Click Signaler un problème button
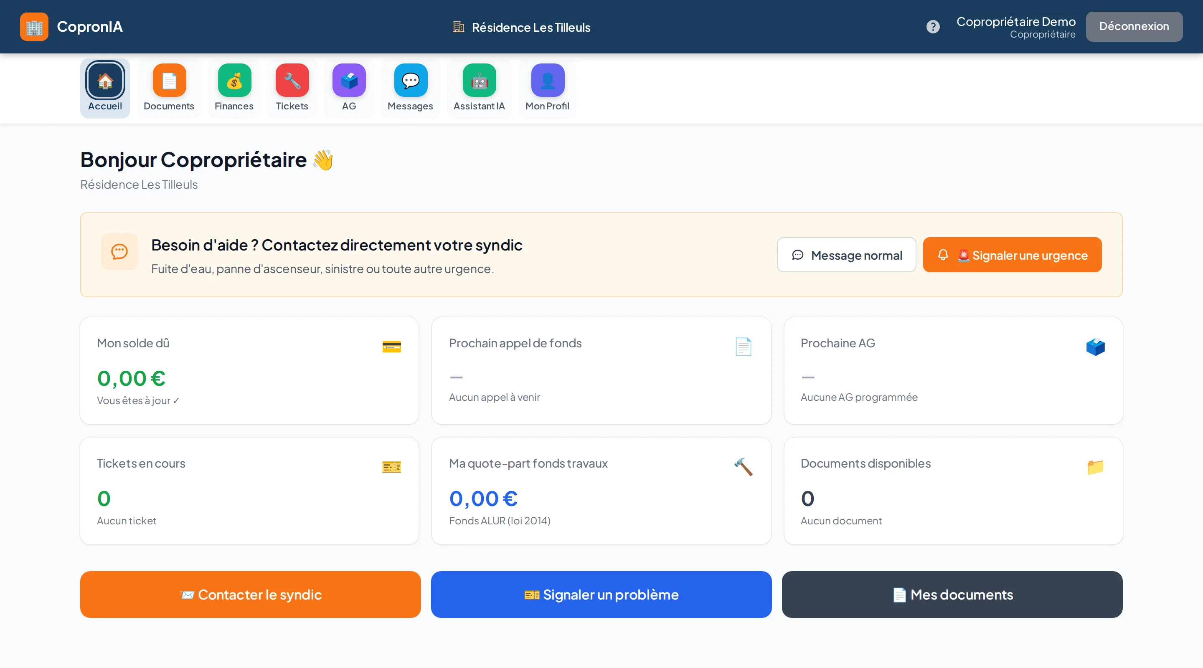This screenshot has height=668, width=1203. tap(601, 595)
